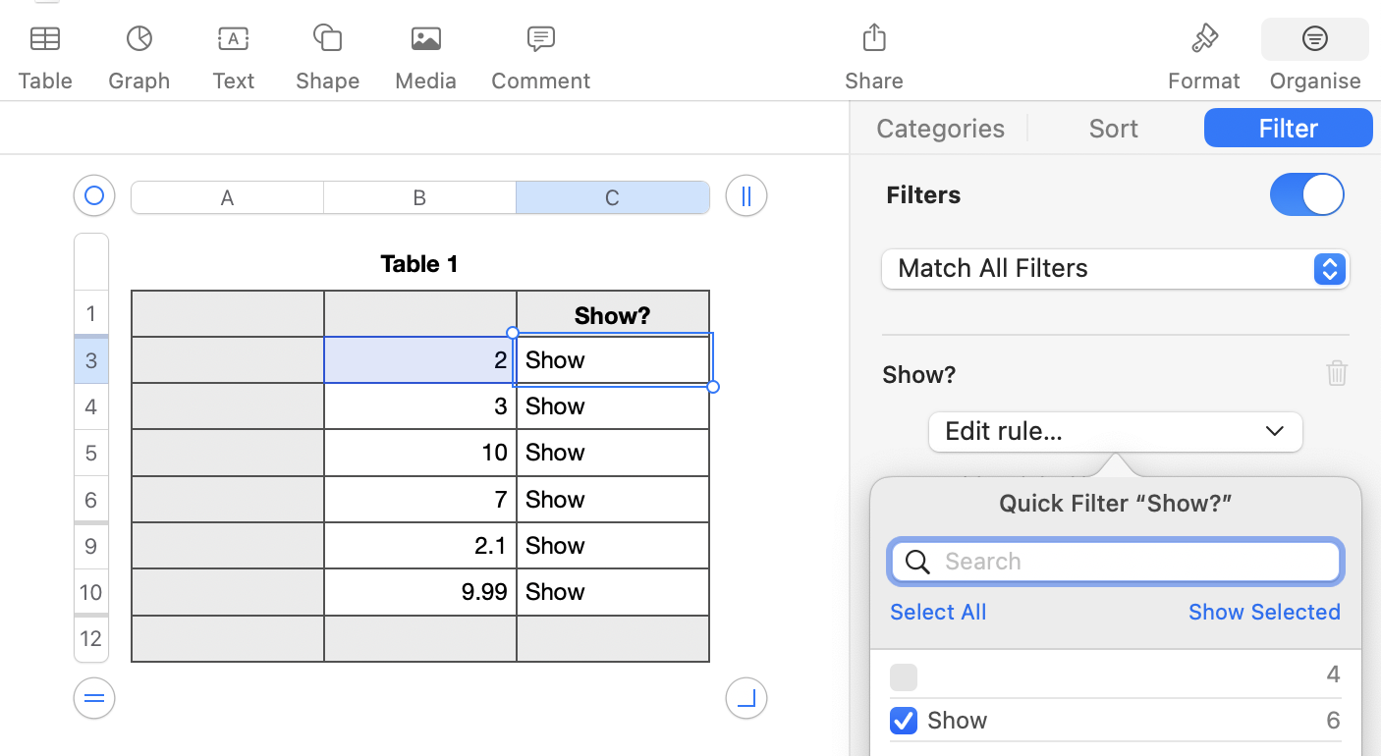Image resolution: width=1381 pixels, height=756 pixels.
Task: Open the "Match All Filters" dropdown
Action: [x=1115, y=269]
